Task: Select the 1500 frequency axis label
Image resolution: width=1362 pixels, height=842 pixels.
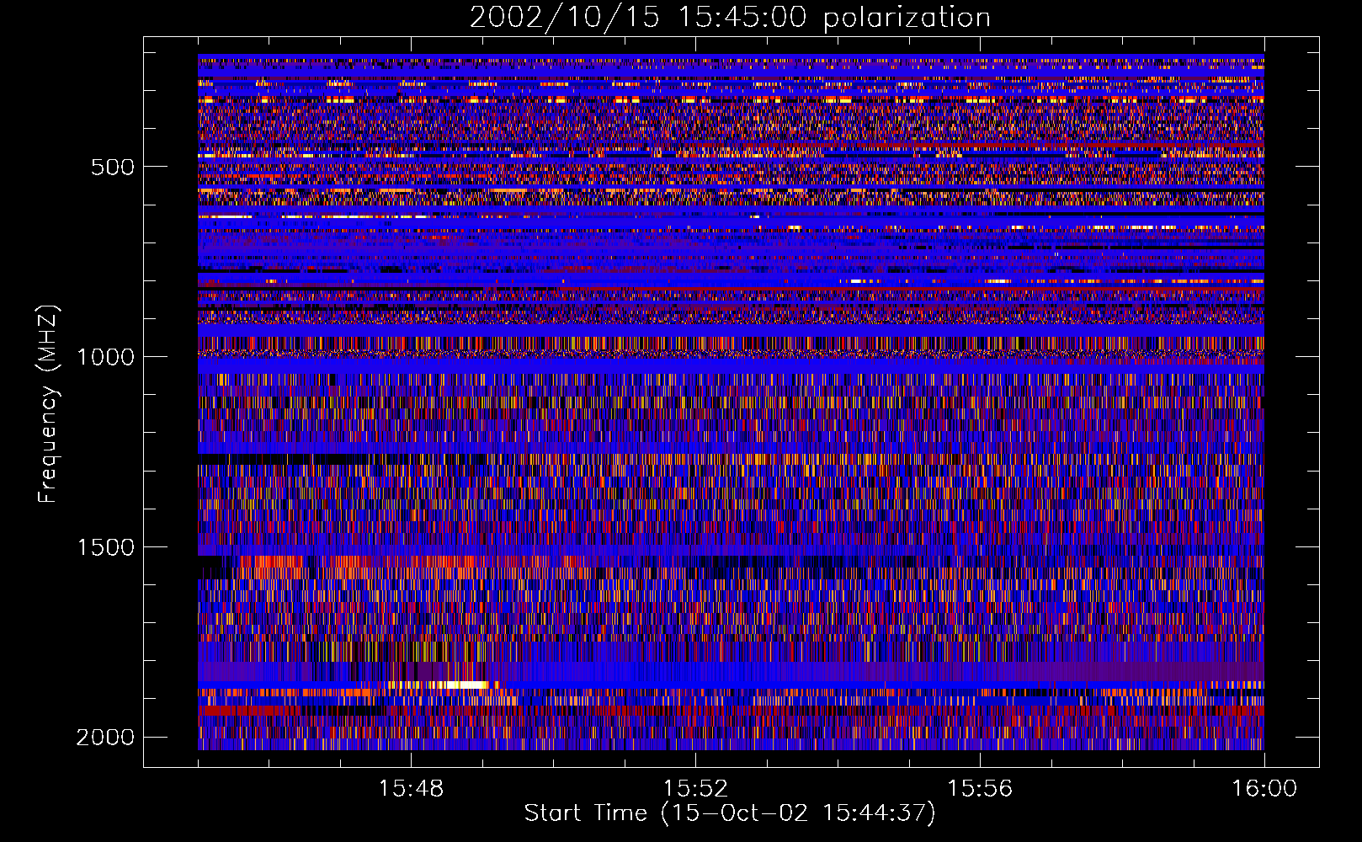Action: (105, 547)
